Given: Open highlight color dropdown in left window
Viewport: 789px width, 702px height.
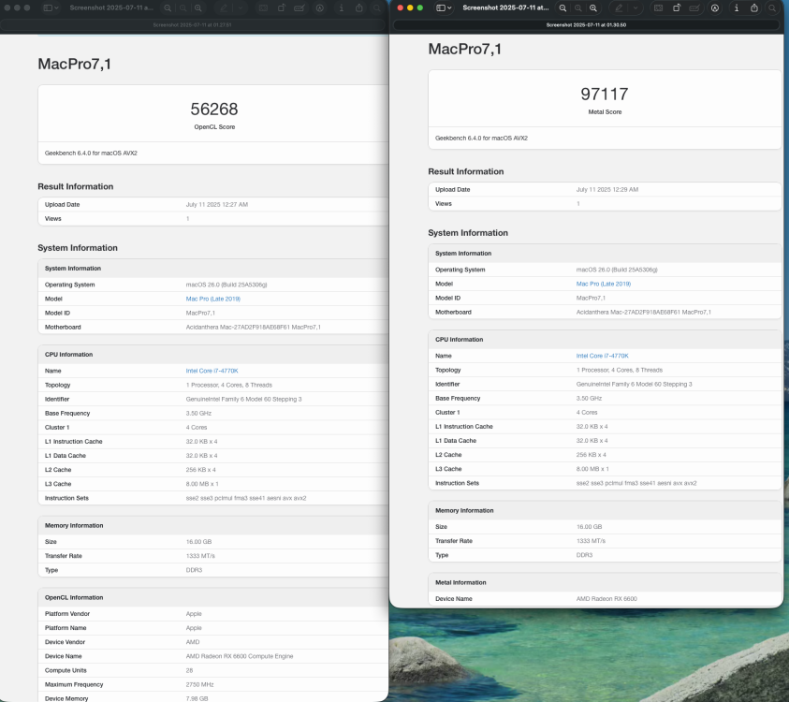Looking at the screenshot, I should pyautogui.click(x=241, y=8).
